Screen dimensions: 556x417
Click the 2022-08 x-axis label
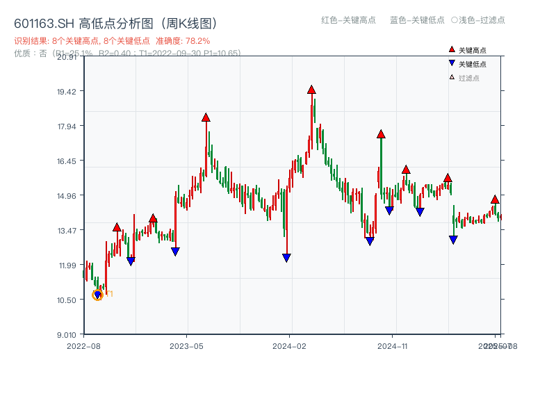coord(83,346)
